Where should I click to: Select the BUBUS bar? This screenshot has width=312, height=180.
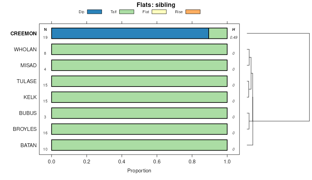139,113
